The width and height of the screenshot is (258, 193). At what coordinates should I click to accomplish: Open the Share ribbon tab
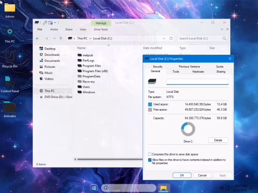(x=69, y=30)
